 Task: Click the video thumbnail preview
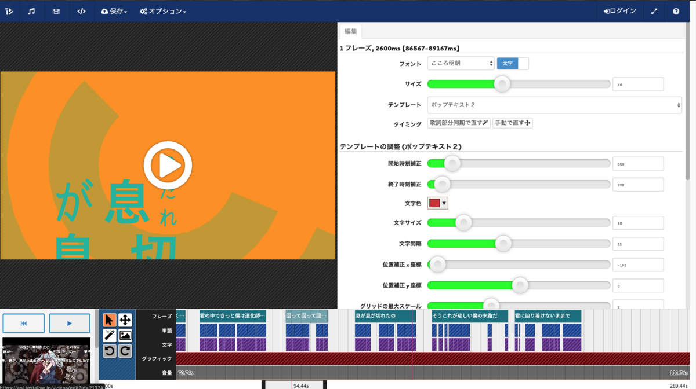(x=46, y=360)
